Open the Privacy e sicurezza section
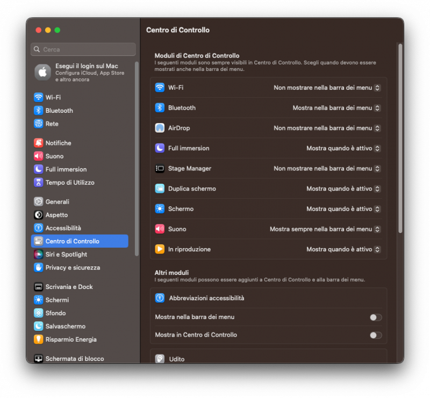 point(73,267)
